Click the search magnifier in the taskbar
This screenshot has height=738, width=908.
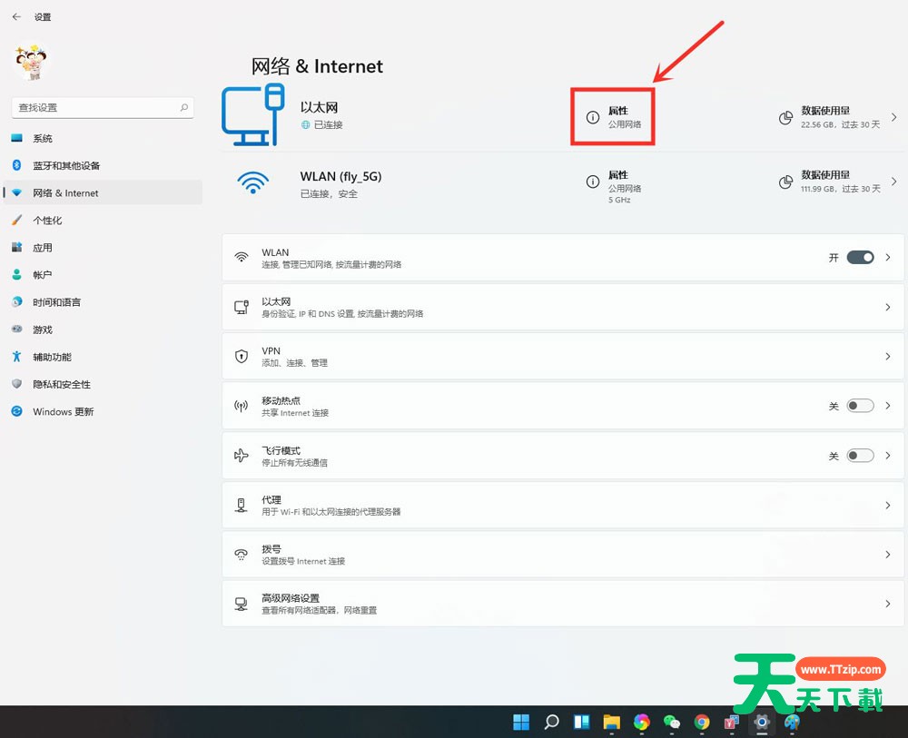551,723
